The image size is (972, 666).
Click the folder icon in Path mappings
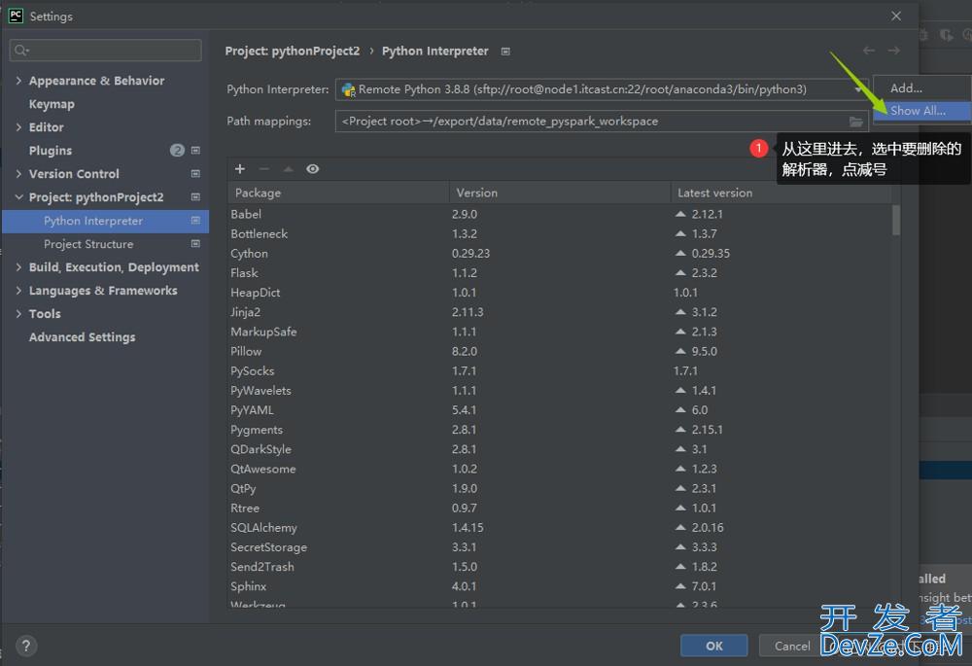coord(856,122)
